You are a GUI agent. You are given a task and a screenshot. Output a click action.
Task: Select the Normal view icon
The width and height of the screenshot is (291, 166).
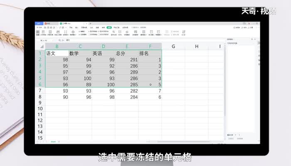pos(38,33)
